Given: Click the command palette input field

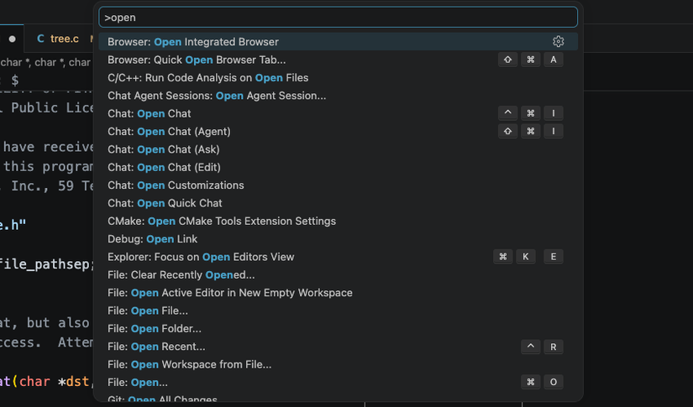Looking at the screenshot, I should point(339,18).
